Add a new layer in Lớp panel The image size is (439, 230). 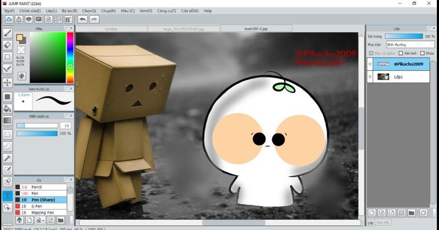(x=372, y=213)
